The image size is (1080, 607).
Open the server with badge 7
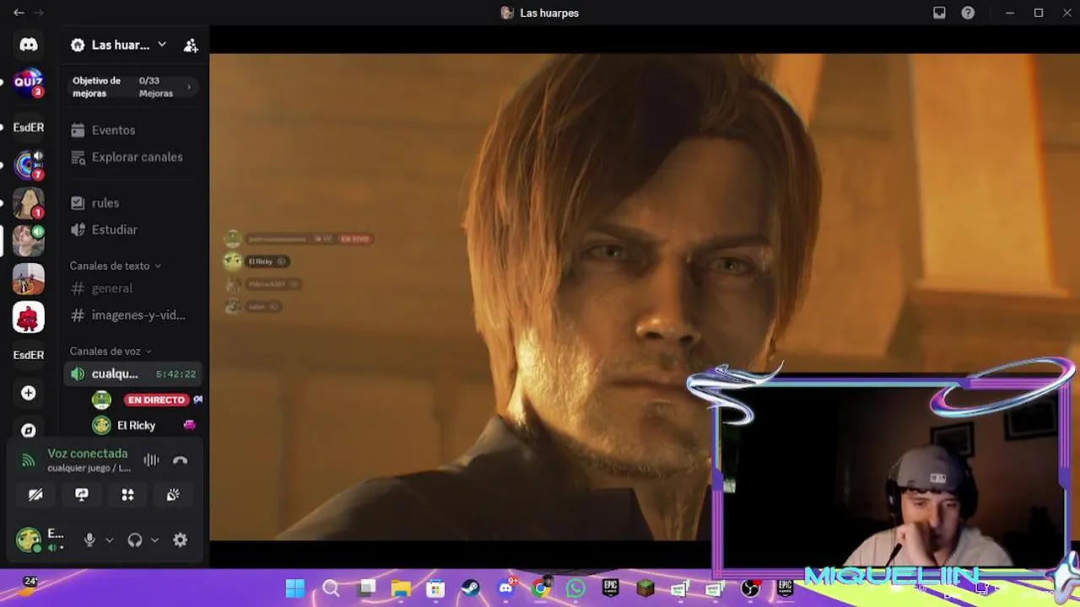point(29,165)
